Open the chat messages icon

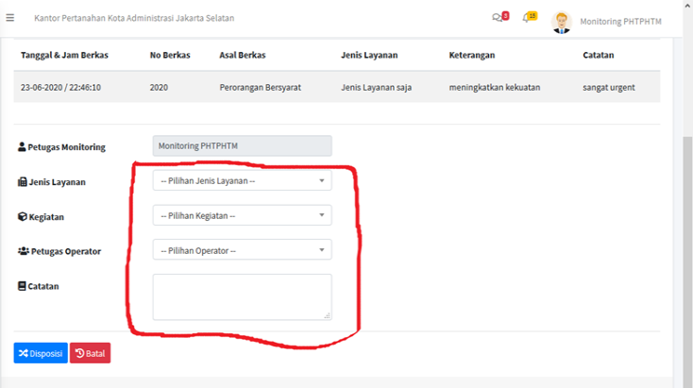(498, 18)
